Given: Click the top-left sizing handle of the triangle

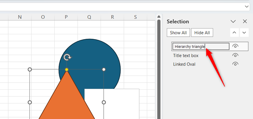Looking at the screenshot, I should [30, 69].
